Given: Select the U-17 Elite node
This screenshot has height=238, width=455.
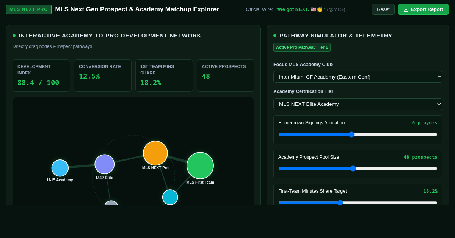Looking at the screenshot, I should (105, 164).
